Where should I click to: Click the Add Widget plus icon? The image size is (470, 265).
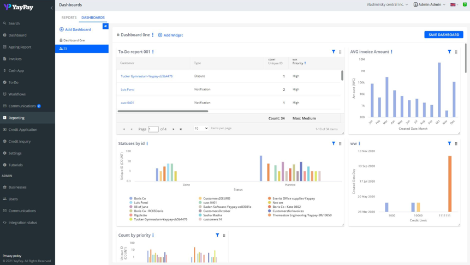(160, 35)
